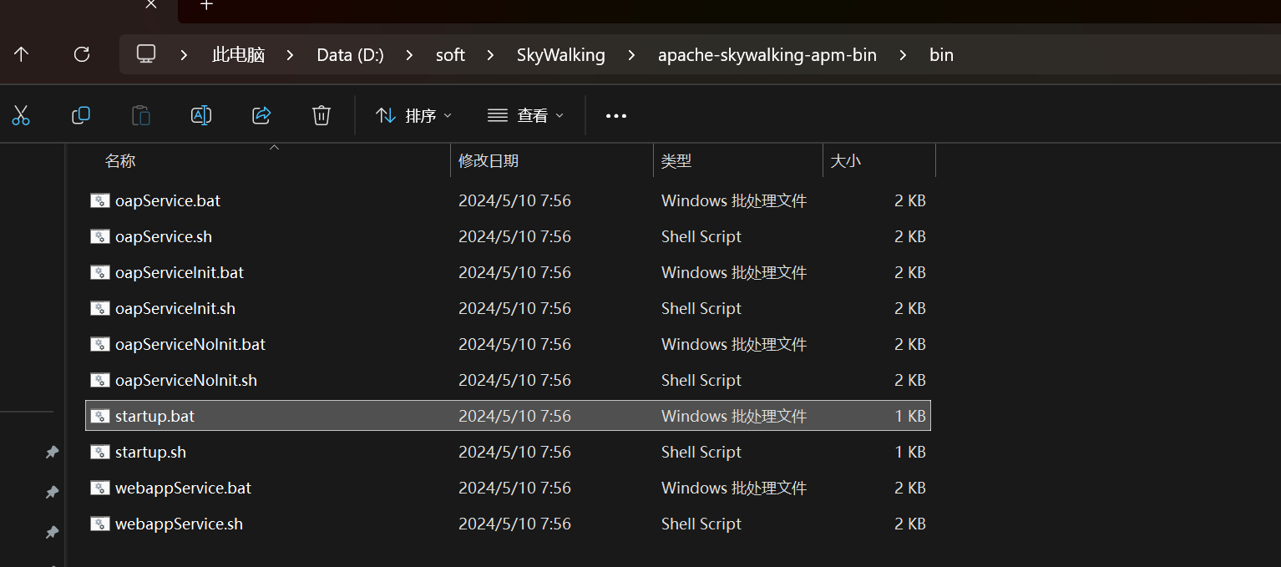Select file oapServiceNoInit.sh

[x=508, y=380]
